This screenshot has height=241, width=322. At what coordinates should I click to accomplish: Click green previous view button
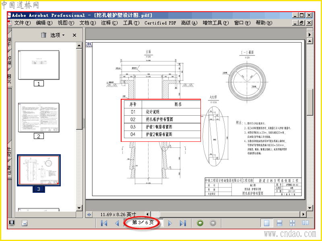[200, 223]
